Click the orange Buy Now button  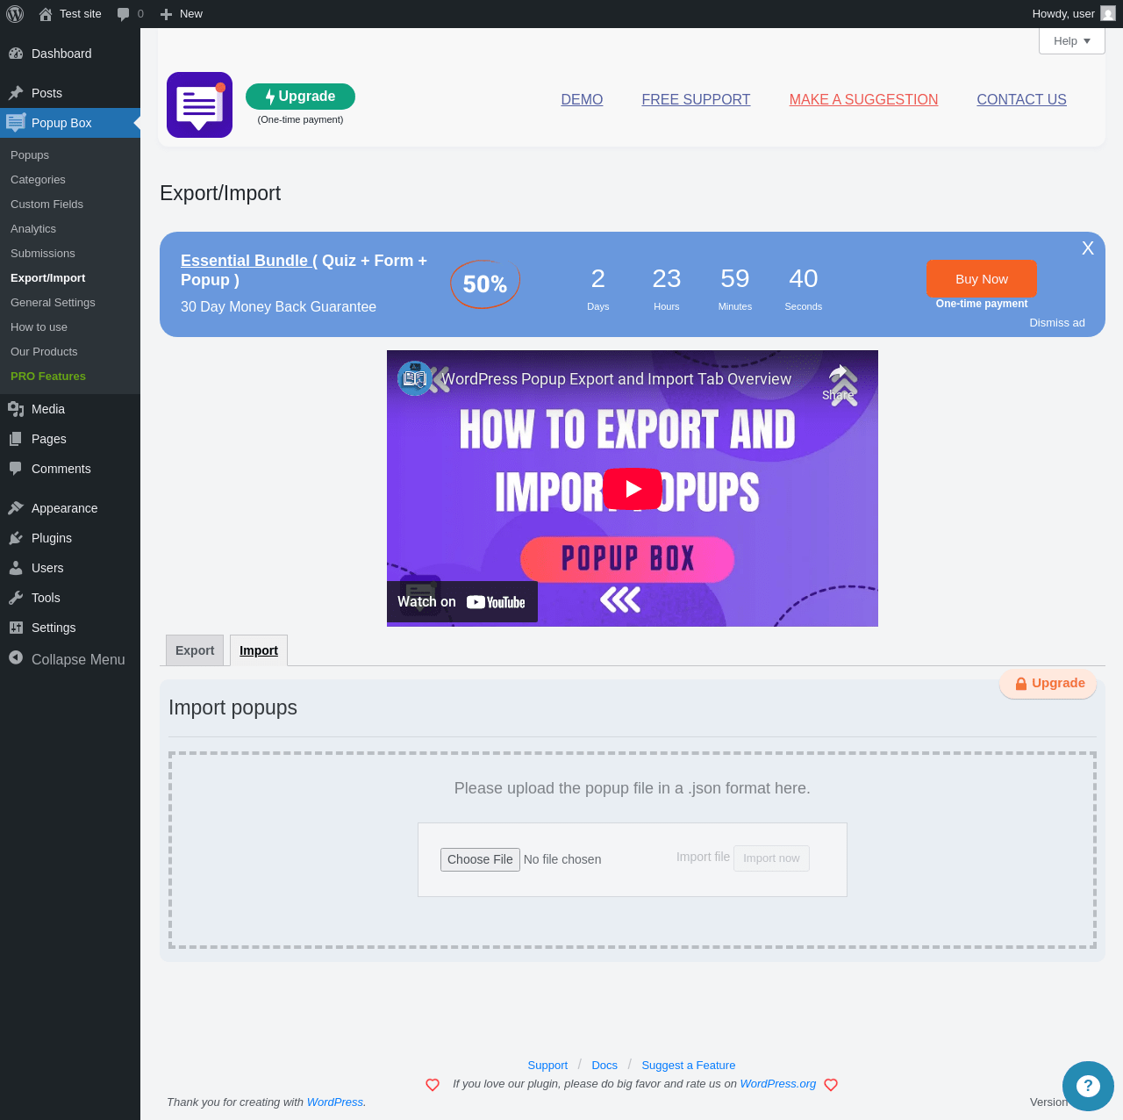982,279
